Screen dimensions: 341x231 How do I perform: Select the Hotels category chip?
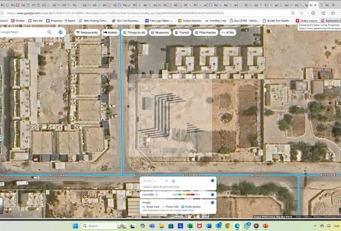110,32
